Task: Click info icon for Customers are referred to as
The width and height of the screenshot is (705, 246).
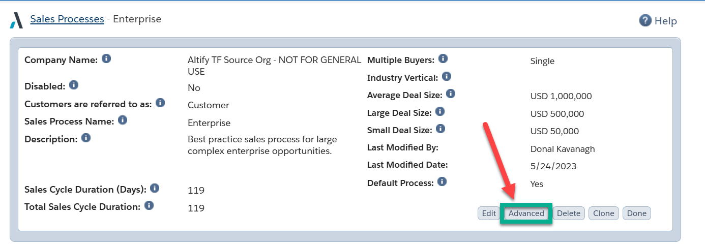Action: coord(160,103)
